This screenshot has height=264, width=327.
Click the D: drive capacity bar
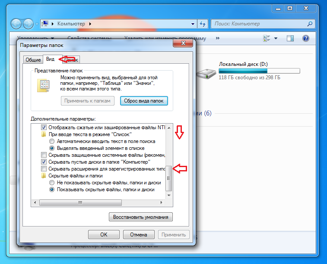[x=259, y=71]
